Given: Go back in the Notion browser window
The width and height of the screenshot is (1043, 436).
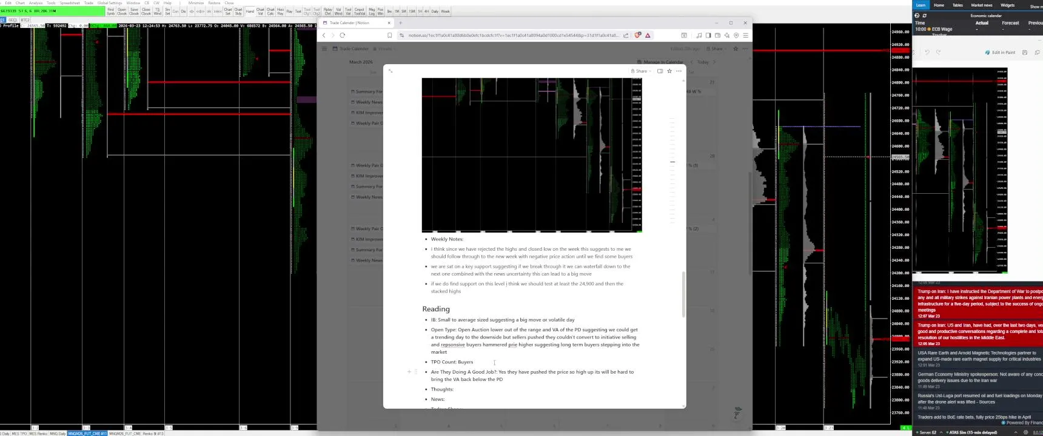Looking at the screenshot, I should pos(324,35).
